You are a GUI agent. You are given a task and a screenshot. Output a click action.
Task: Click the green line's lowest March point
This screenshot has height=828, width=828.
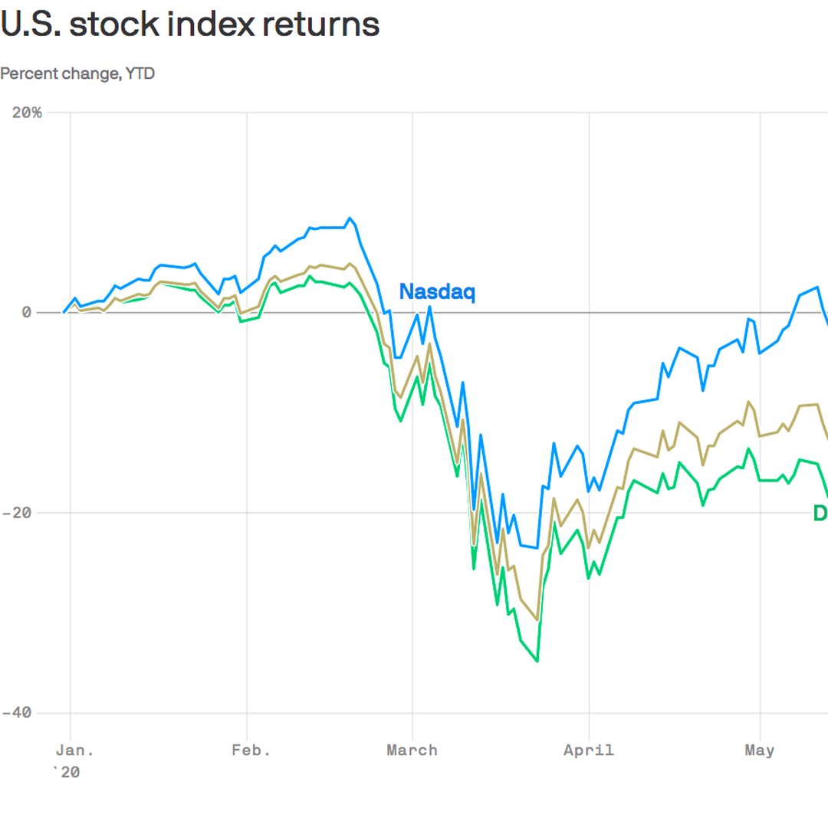pos(537,661)
